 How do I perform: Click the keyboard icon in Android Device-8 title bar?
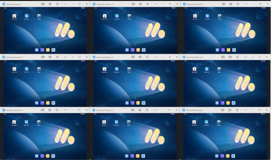coord(223,110)
